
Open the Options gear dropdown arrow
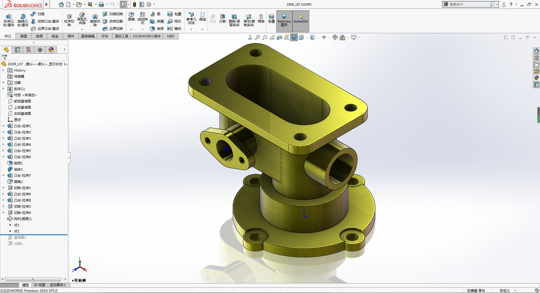click(154, 5)
